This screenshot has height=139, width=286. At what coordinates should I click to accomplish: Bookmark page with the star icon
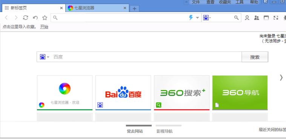45,18
